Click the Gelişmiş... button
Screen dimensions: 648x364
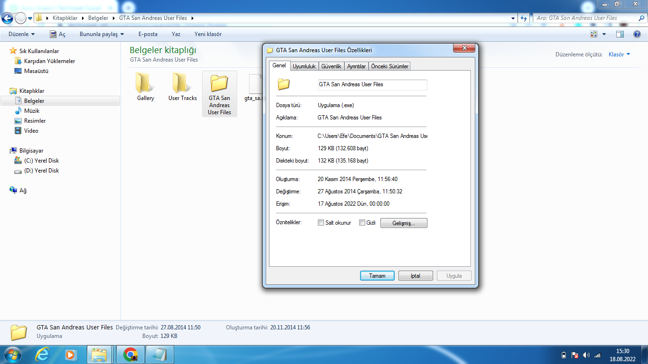(404, 223)
